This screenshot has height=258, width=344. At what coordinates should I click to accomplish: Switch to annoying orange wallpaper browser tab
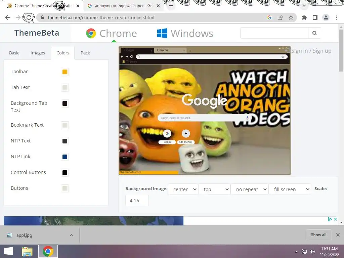pos(124,6)
